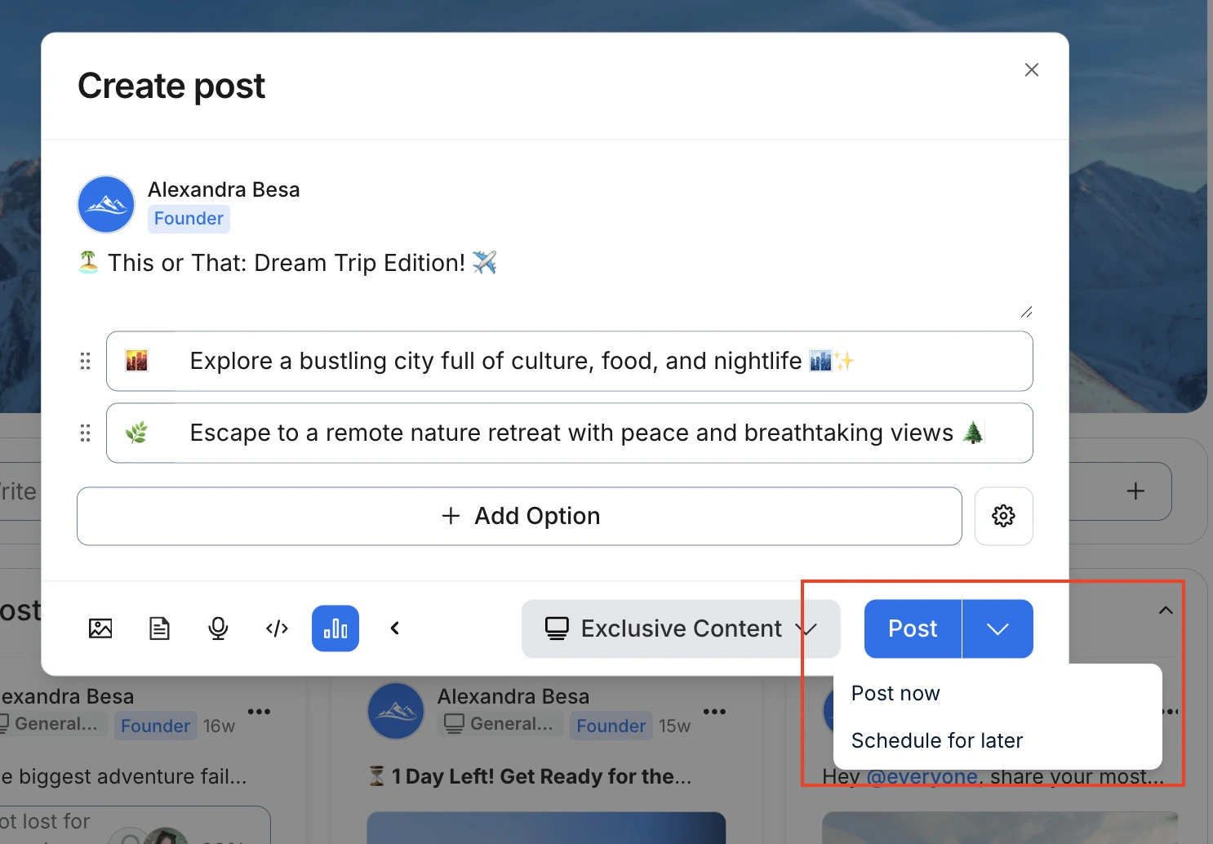Record audio with the microphone icon
The width and height of the screenshot is (1213, 844).
(218, 629)
